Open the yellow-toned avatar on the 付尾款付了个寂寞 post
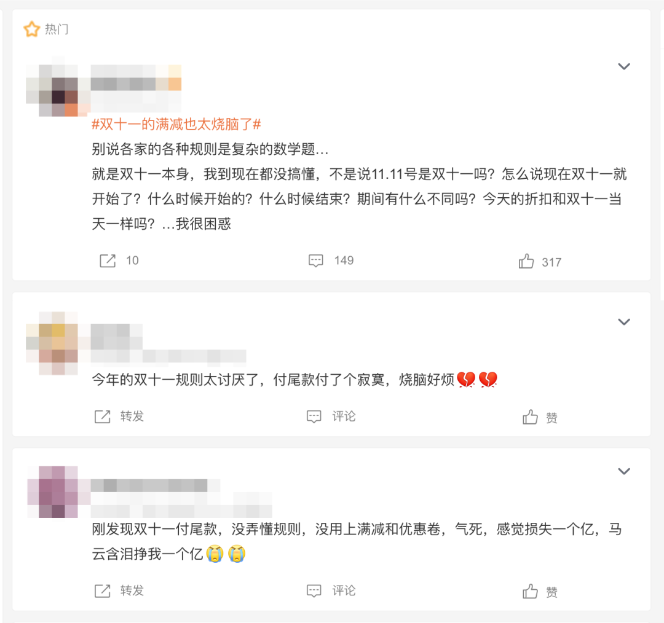 point(58,343)
